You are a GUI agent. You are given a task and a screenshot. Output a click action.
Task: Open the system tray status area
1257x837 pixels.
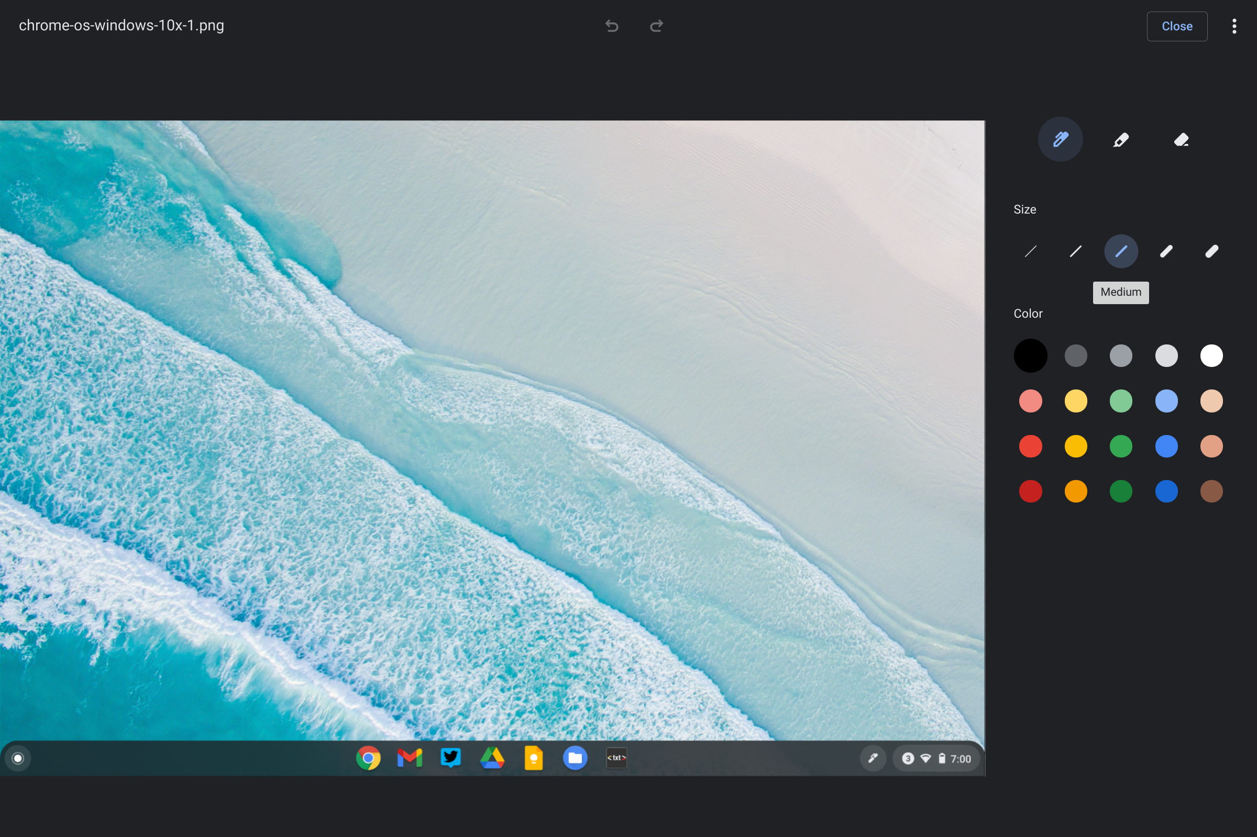[935, 758]
